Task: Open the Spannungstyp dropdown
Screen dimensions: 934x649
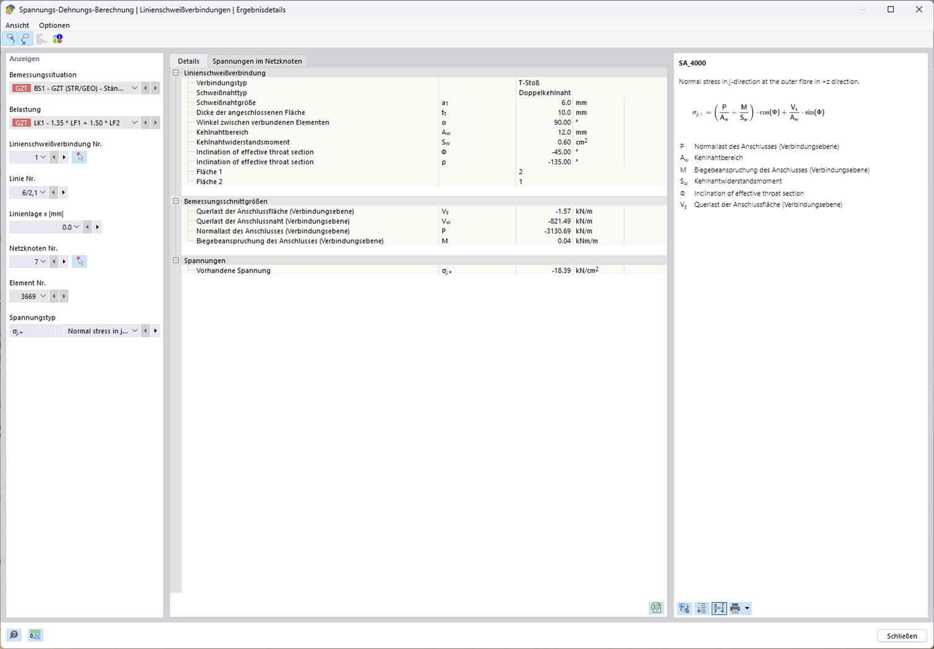Action: [x=134, y=331]
